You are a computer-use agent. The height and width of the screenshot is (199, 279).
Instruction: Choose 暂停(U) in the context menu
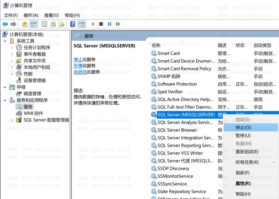(x=251, y=135)
